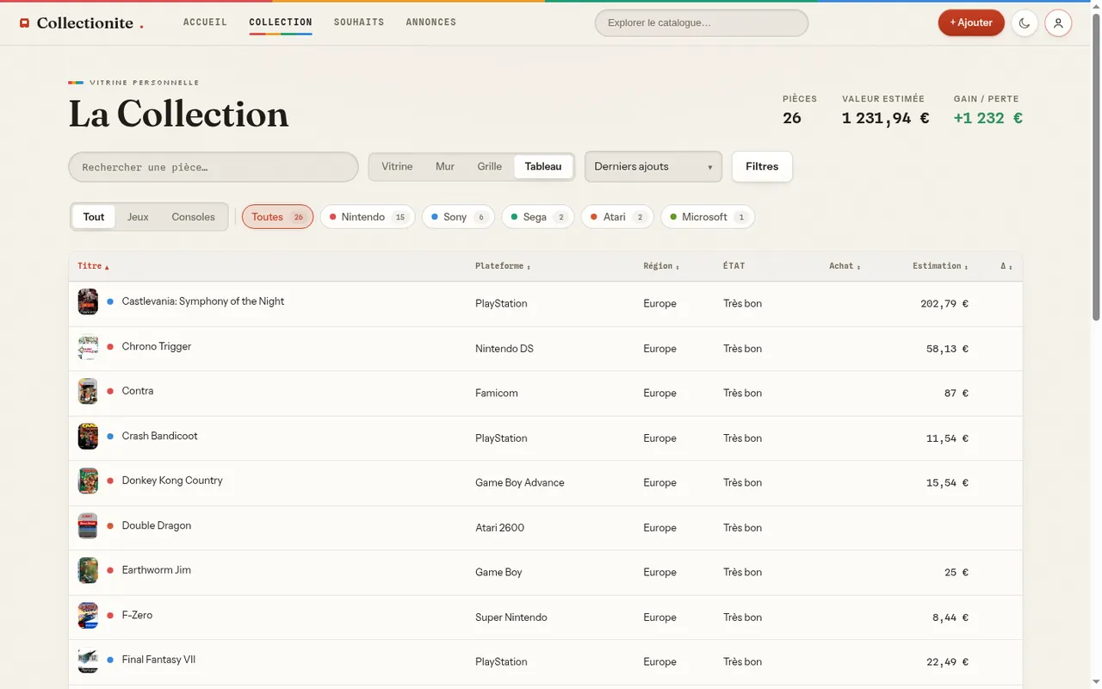Sort by delta Δ column header
Image resolution: width=1102 pixels, height=689 pixels.
pyautogui.click(x=1006, y=266)
